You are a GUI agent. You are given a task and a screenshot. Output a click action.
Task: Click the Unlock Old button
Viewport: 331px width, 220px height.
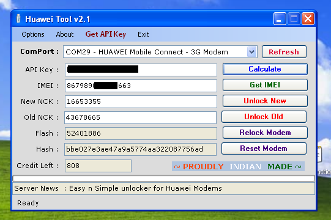(264, 117)
